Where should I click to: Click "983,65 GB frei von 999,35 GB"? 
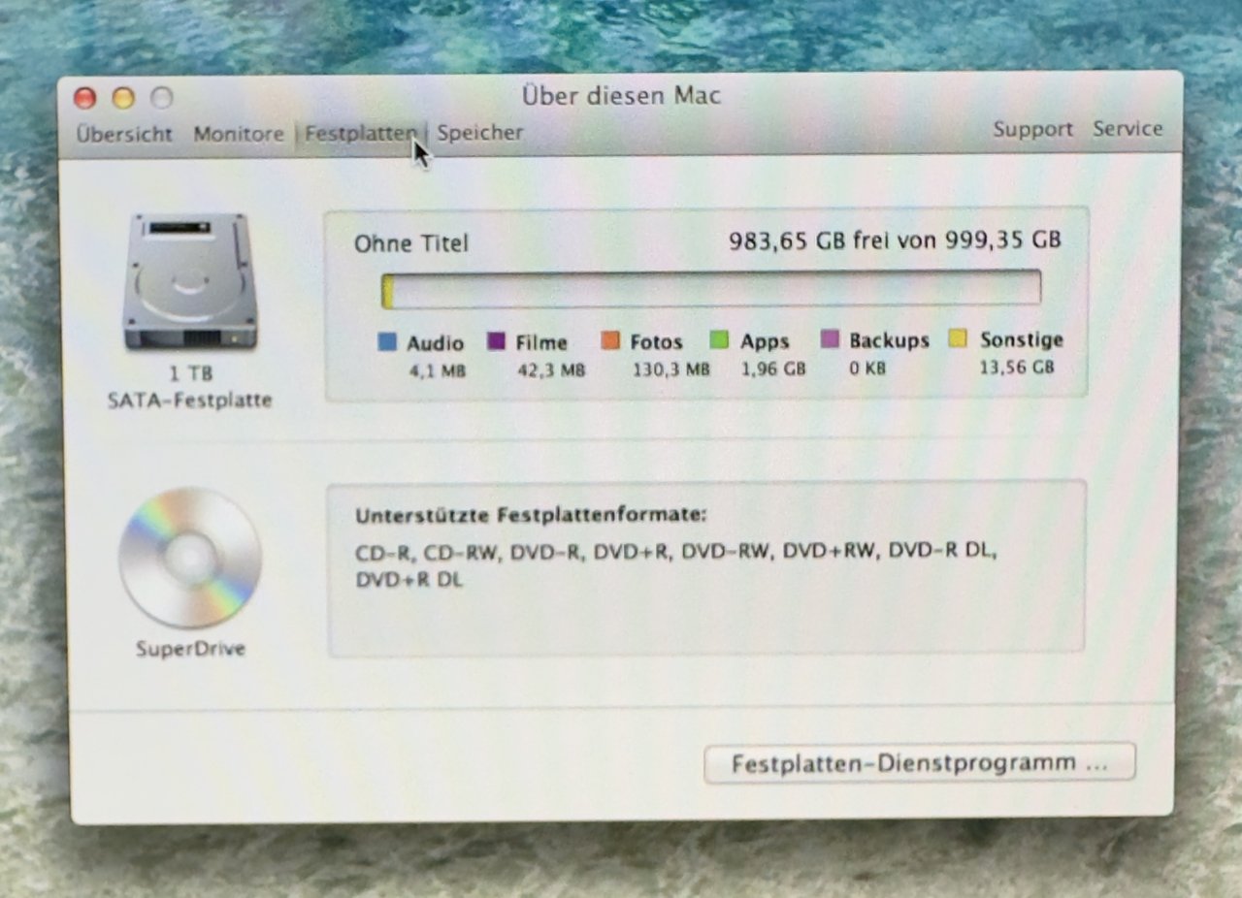[x=895, y=240]
